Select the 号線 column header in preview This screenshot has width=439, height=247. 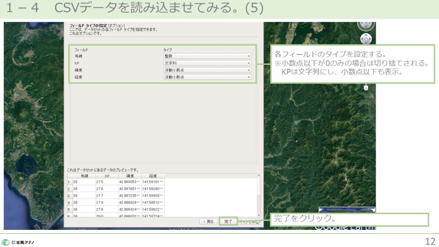pyautogui.click(x=84, y=175)
